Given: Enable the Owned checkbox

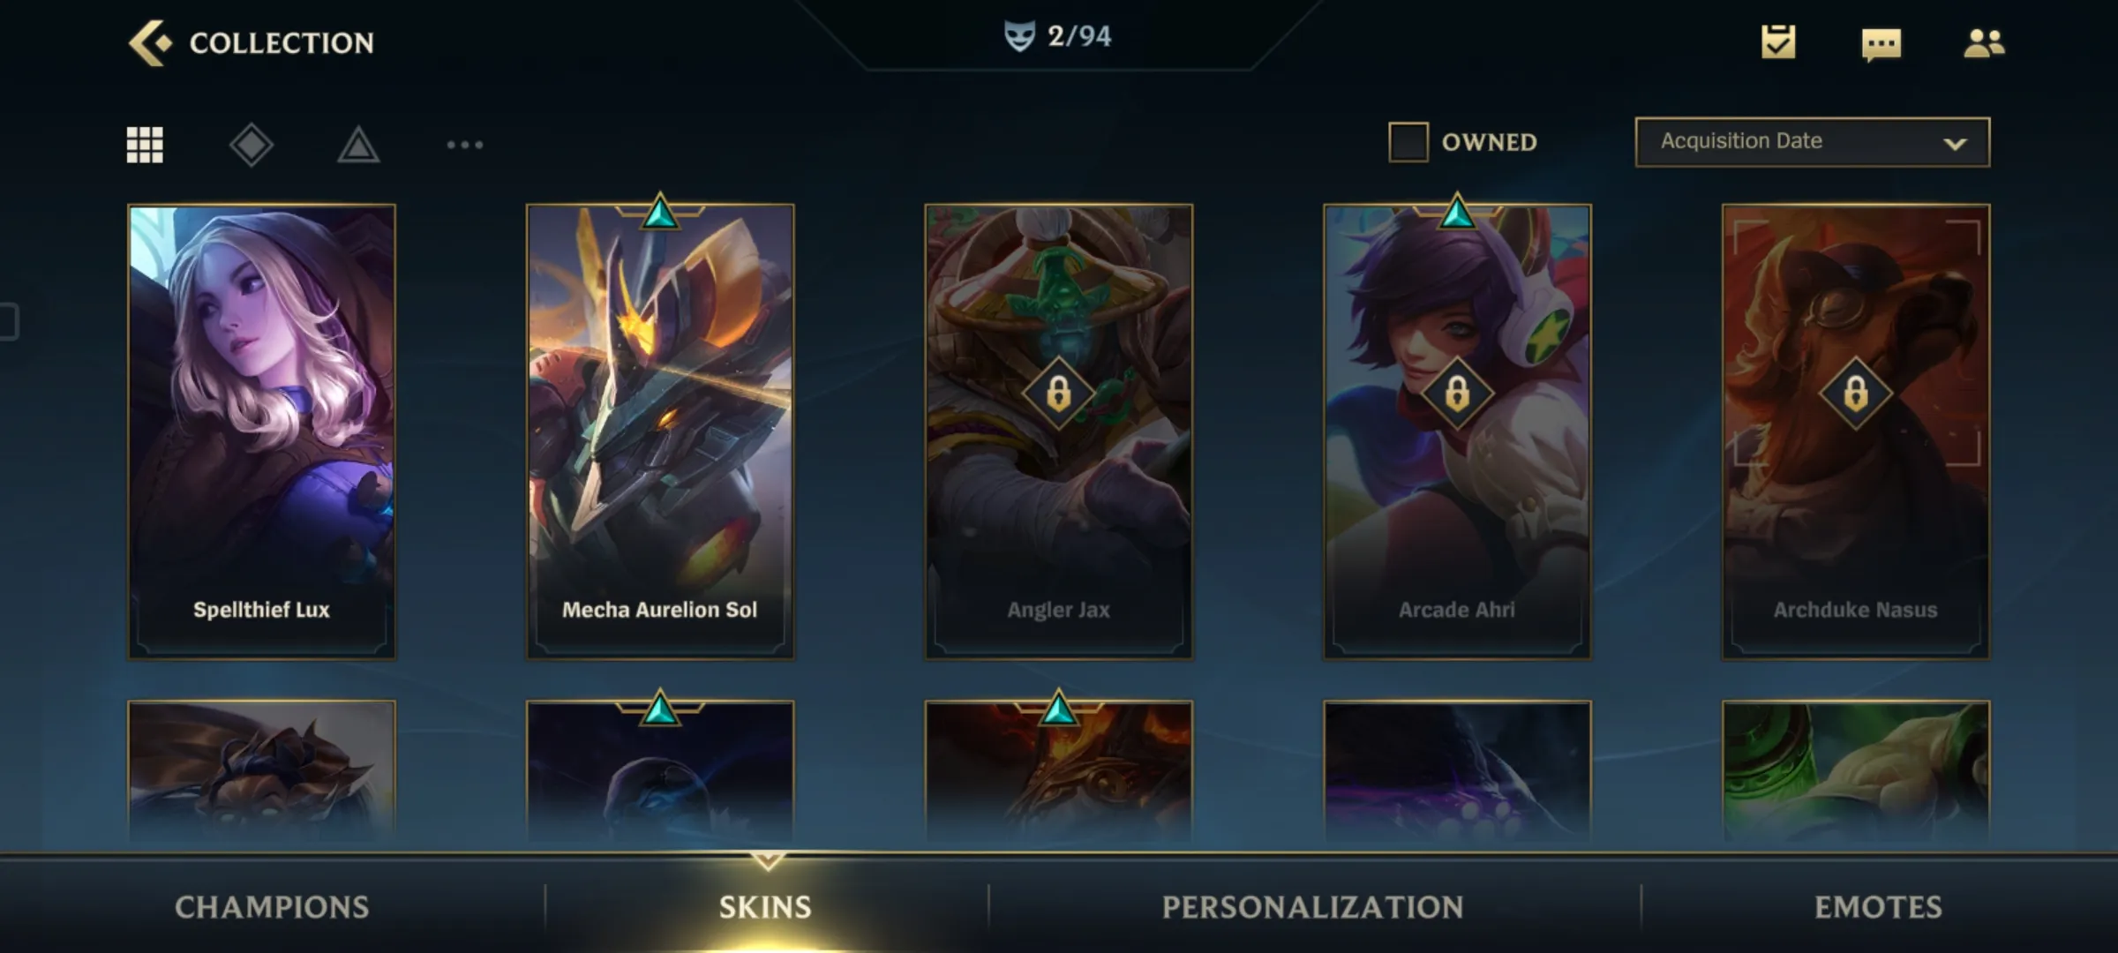Looking at the screenshot, I should click(x=1408, y=142).
